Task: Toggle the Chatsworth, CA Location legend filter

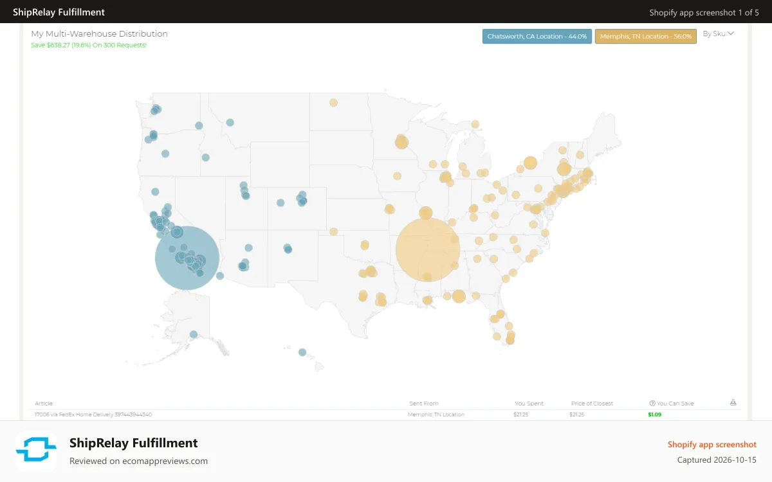Action: coord(537,37)
